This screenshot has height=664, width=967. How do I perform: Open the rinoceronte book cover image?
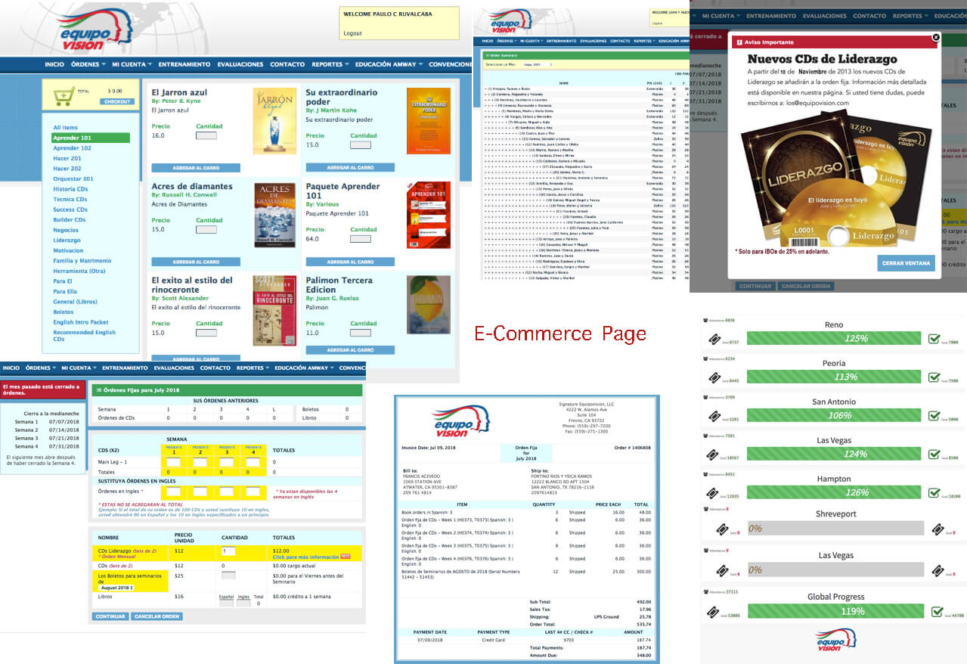tap(274, 310)
